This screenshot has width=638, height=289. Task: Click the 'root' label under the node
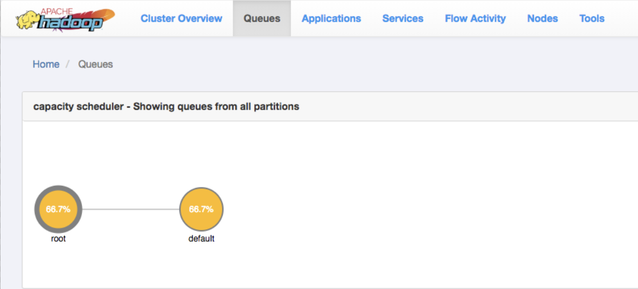[58, 238]
